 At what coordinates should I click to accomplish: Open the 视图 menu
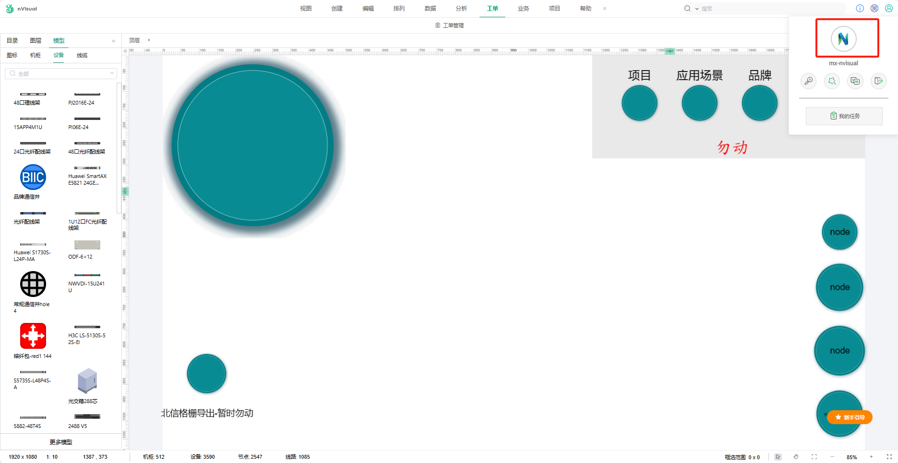pos(306,9)
